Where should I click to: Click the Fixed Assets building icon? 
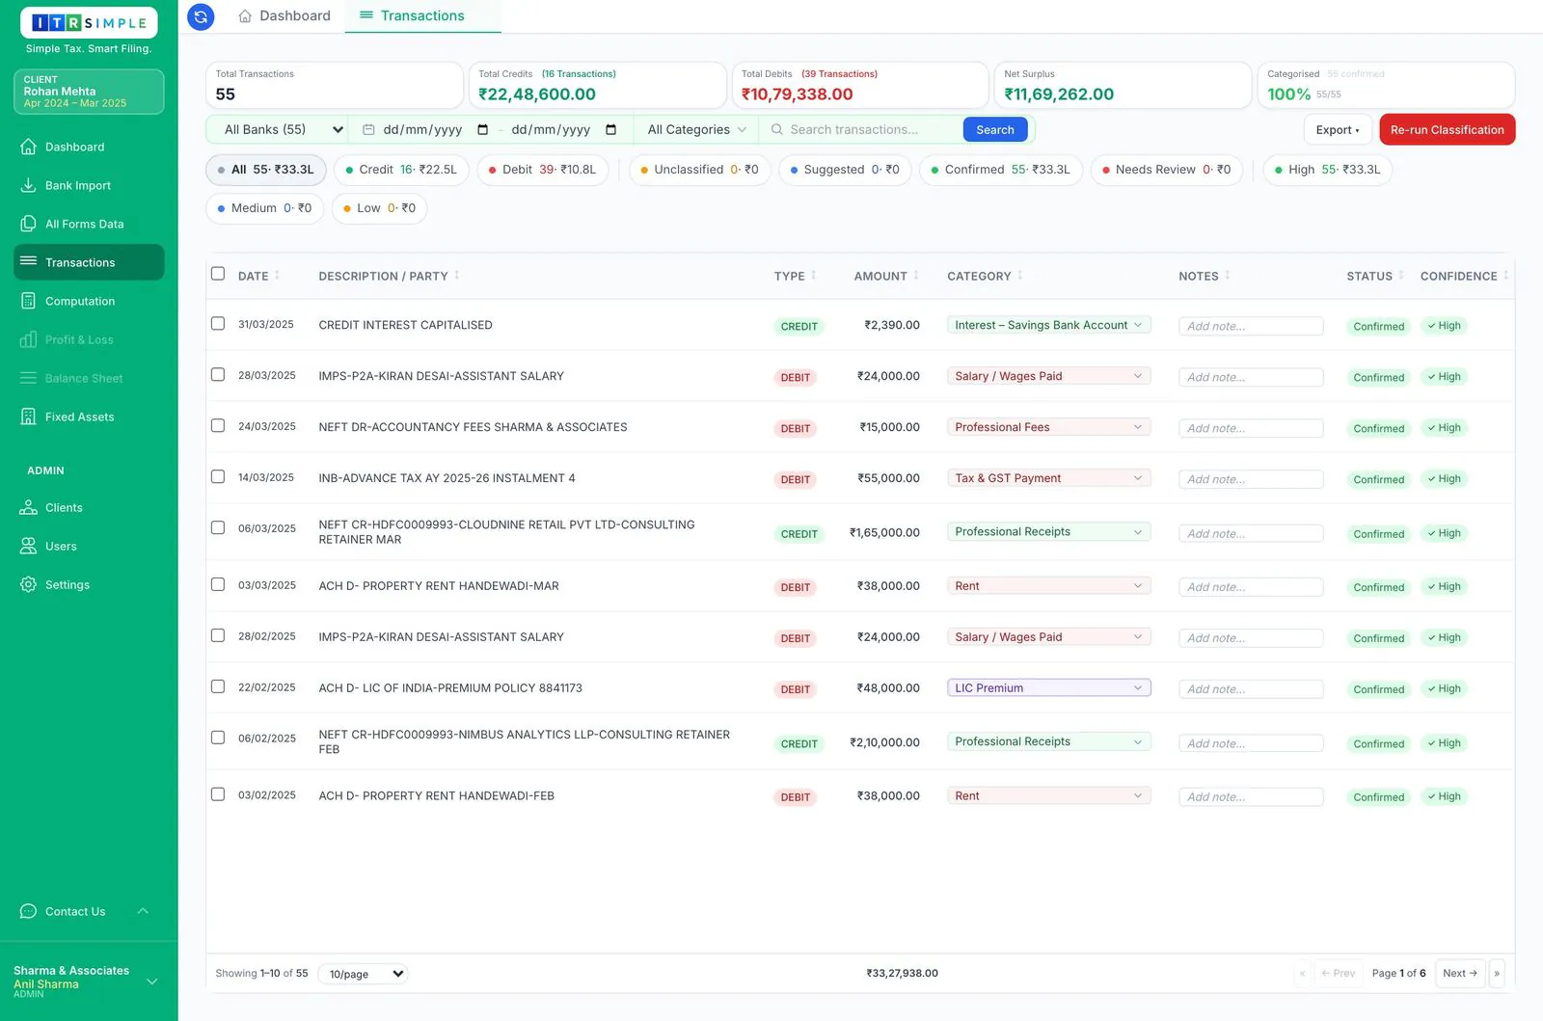pos(28,416)
